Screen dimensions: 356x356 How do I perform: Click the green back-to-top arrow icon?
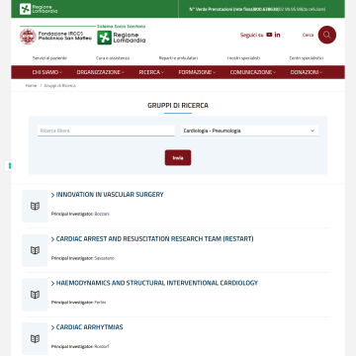pos(10,166)
